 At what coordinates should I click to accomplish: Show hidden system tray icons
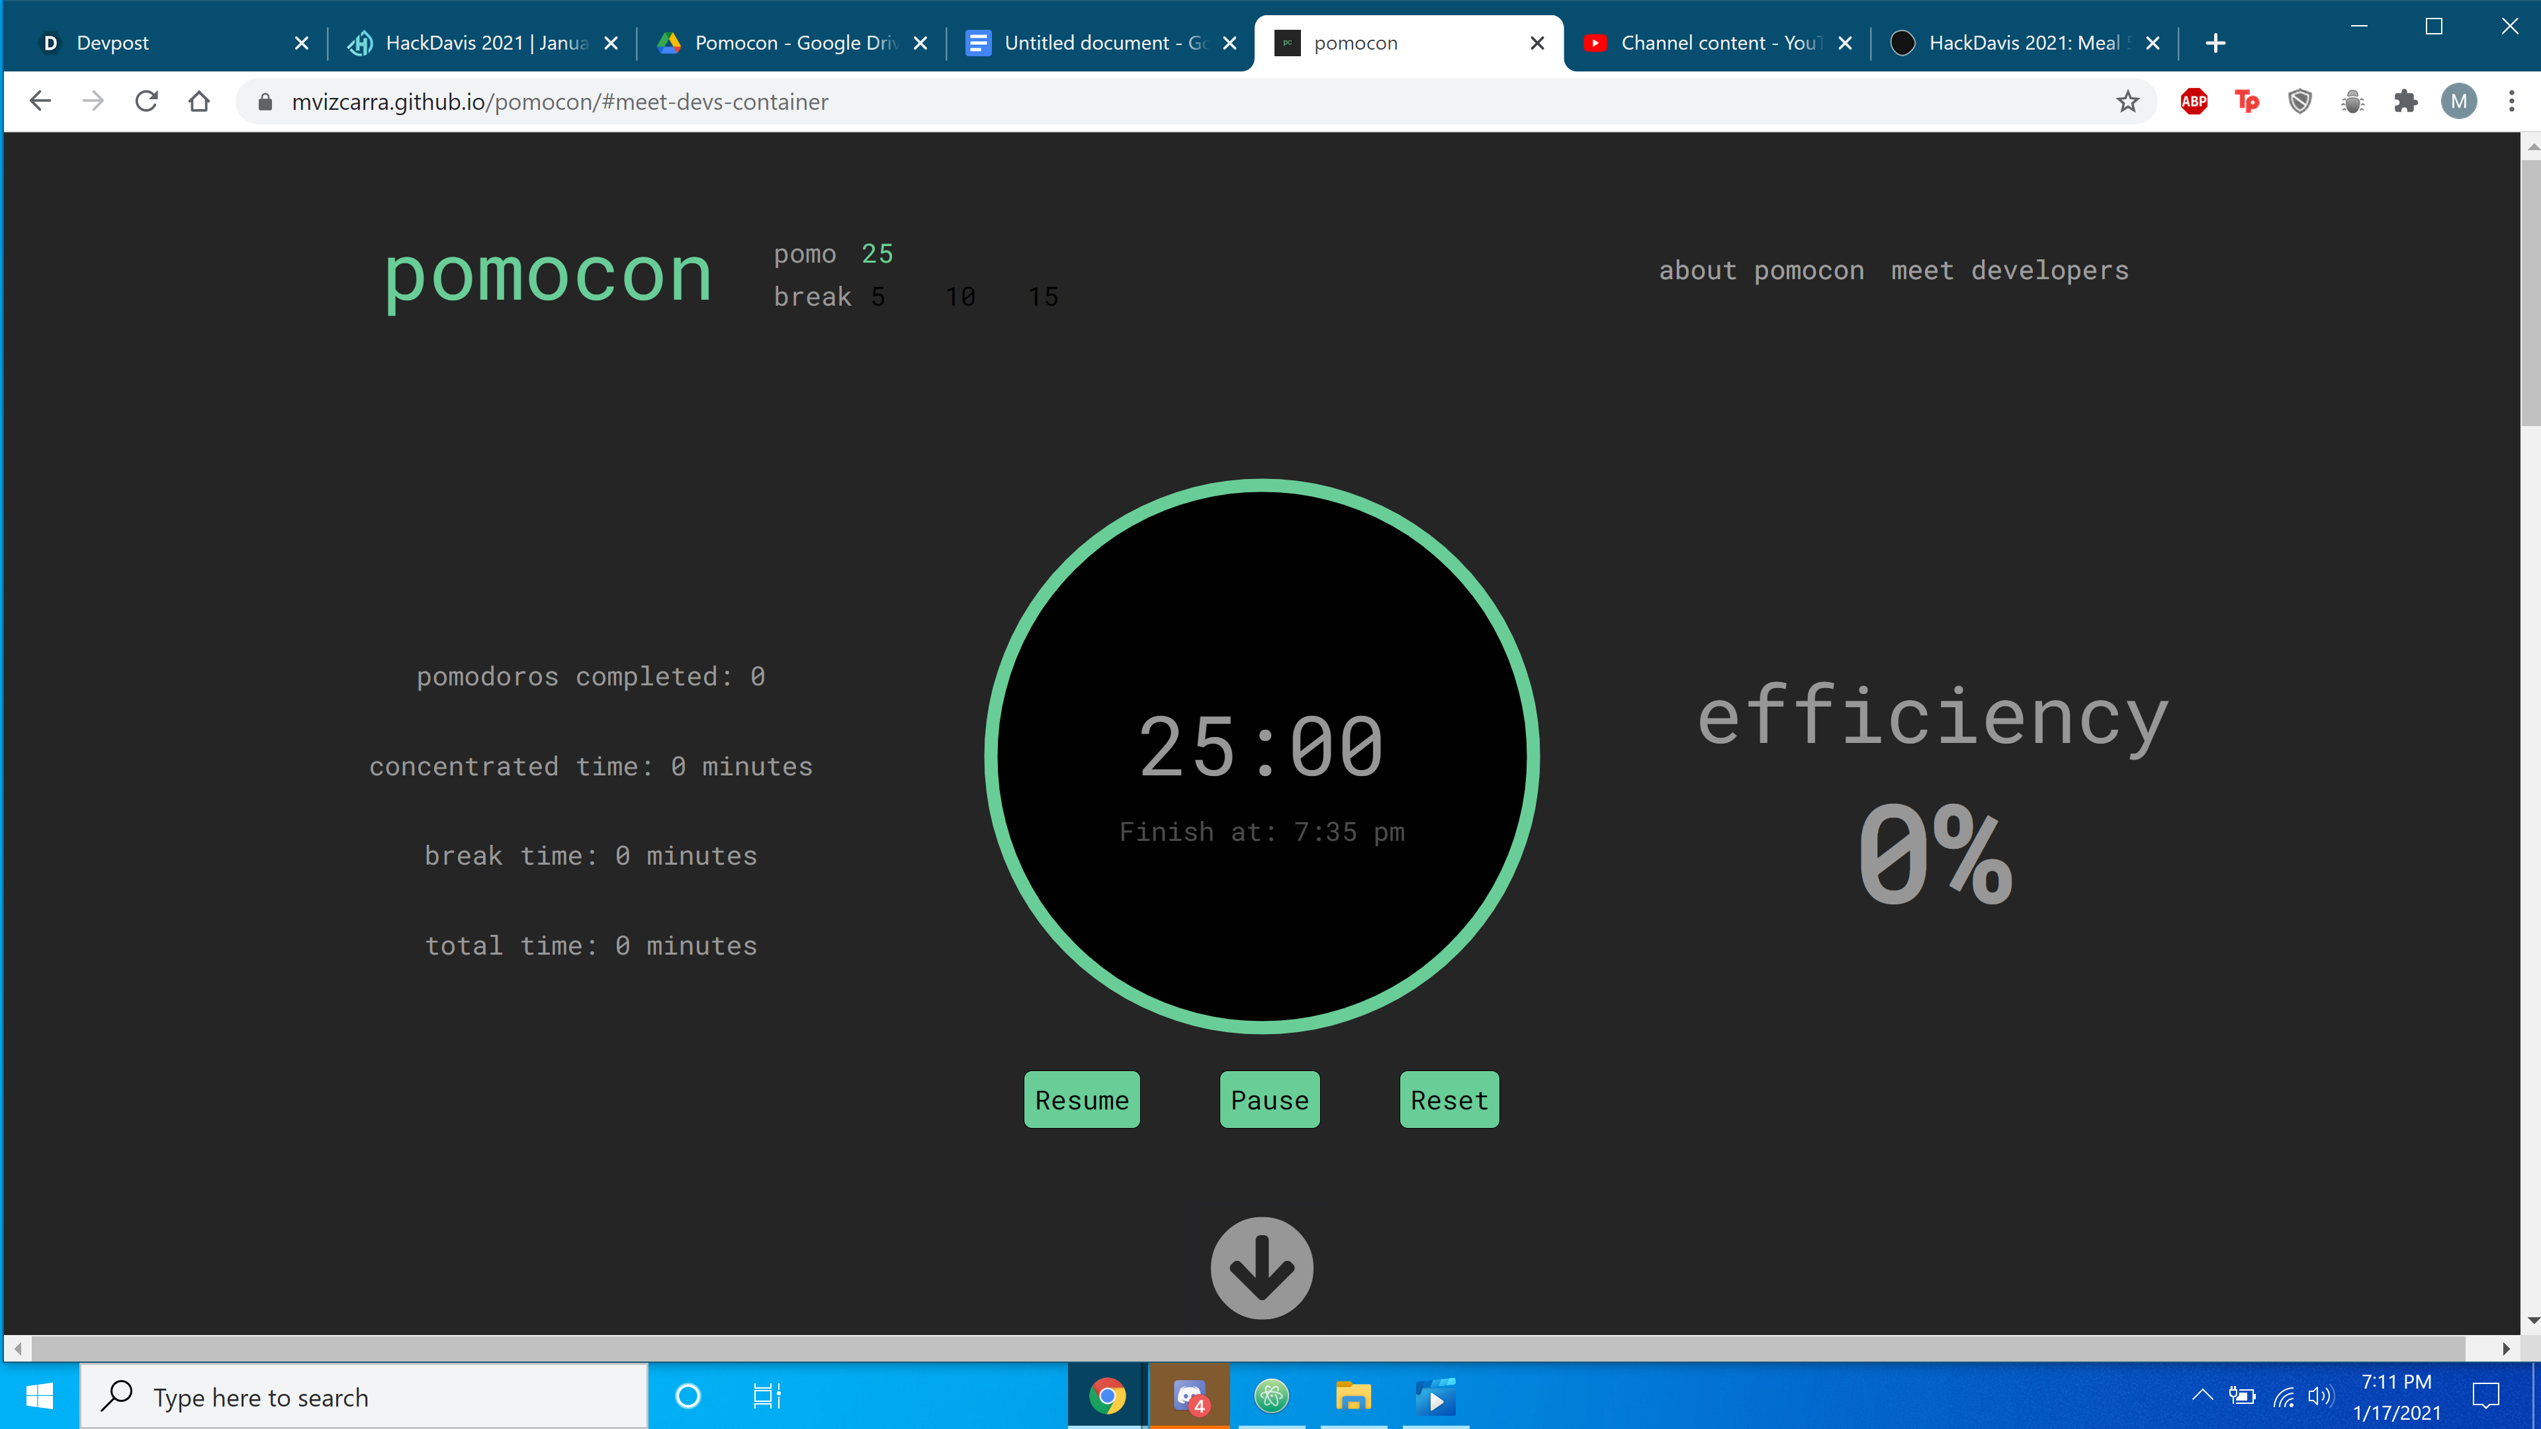point(2202,1395)
